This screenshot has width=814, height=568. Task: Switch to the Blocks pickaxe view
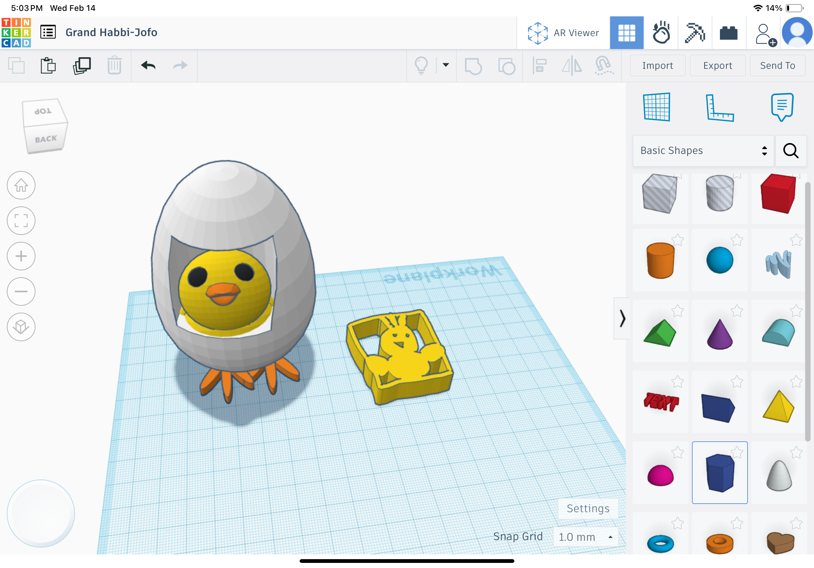[x=695, y=33]
